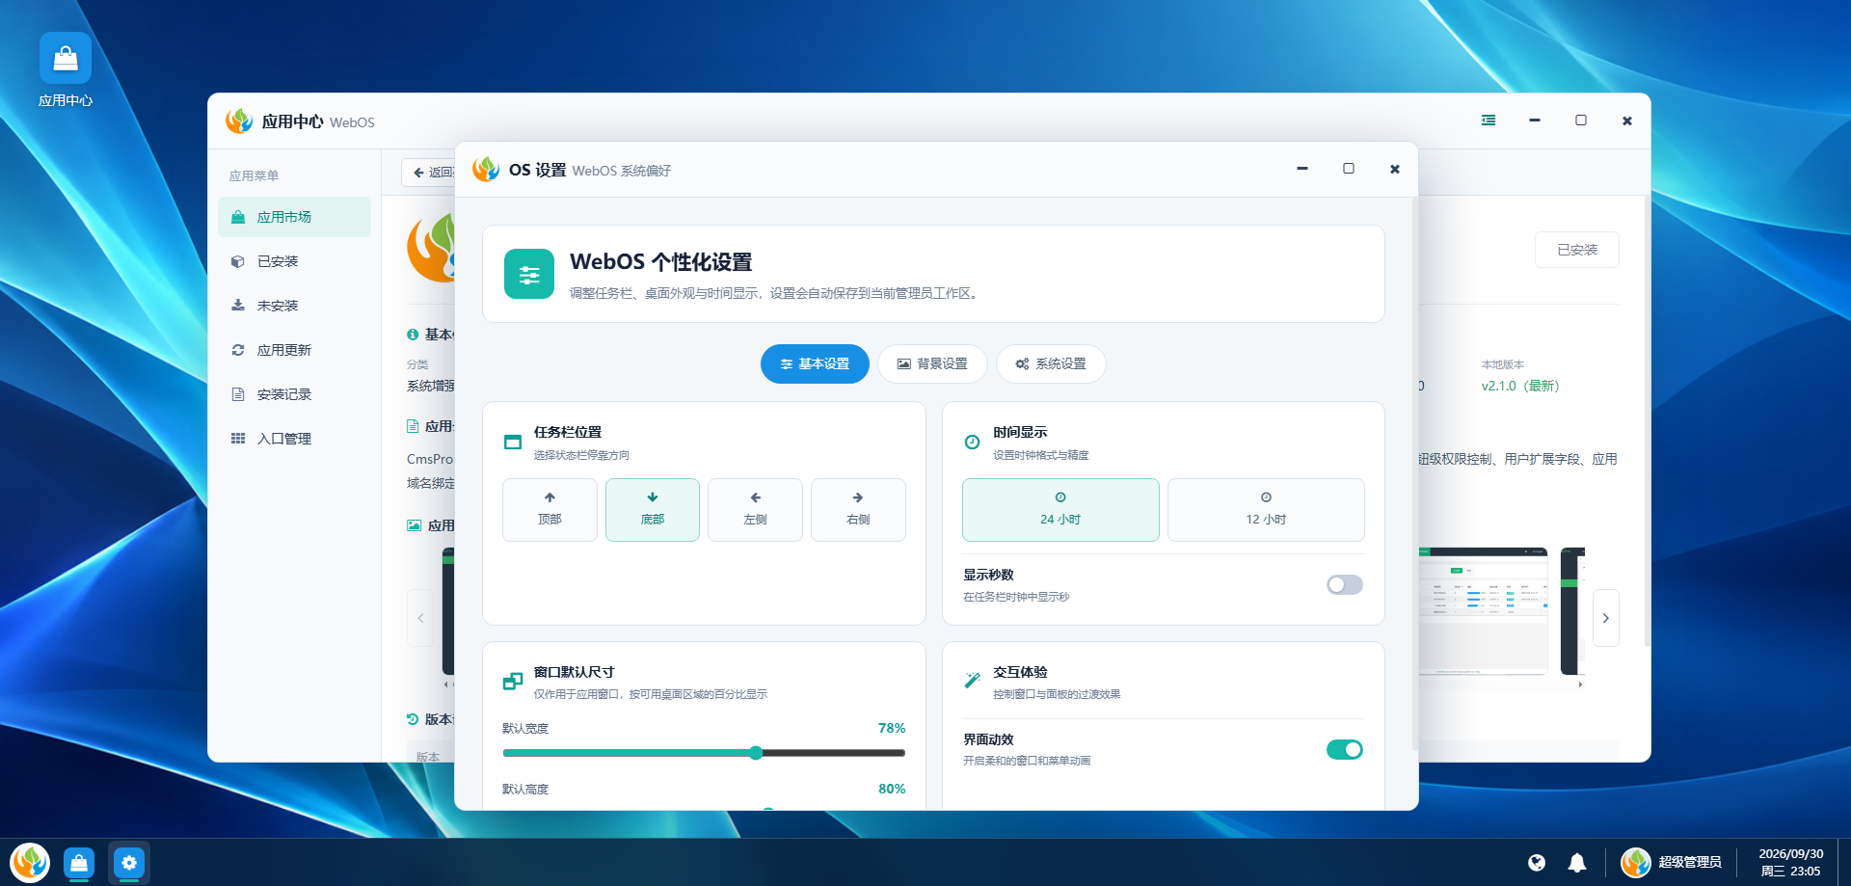The width and height of the screenshot is (1851, 886).
Task: Click the WebOS start logo in taskbar
Action: [x=30, y=862]
